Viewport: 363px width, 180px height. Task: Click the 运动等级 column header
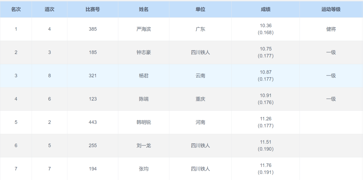[331, 10]
